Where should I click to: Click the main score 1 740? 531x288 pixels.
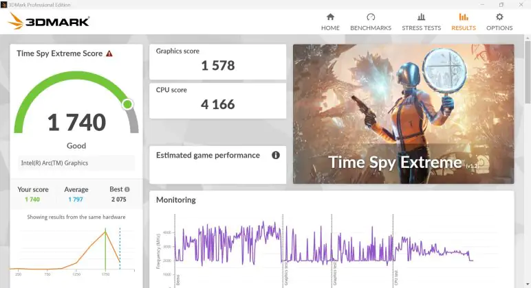[76, 122]
